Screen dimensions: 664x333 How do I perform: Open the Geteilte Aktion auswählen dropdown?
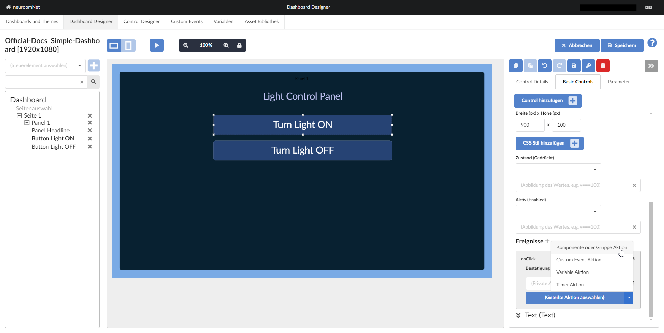[x=628, y=297]
